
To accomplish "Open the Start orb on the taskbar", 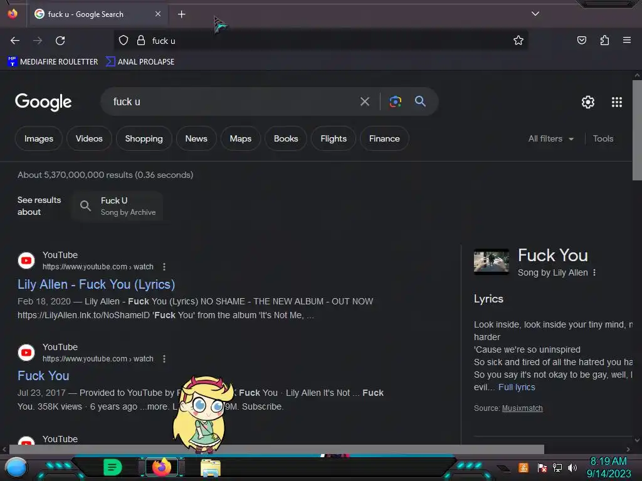I will (x=16, y=467).
